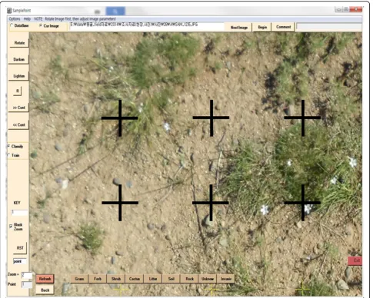Minimize the SamplePoint window
The image size is (373, 298).
(x=338, y=9)
